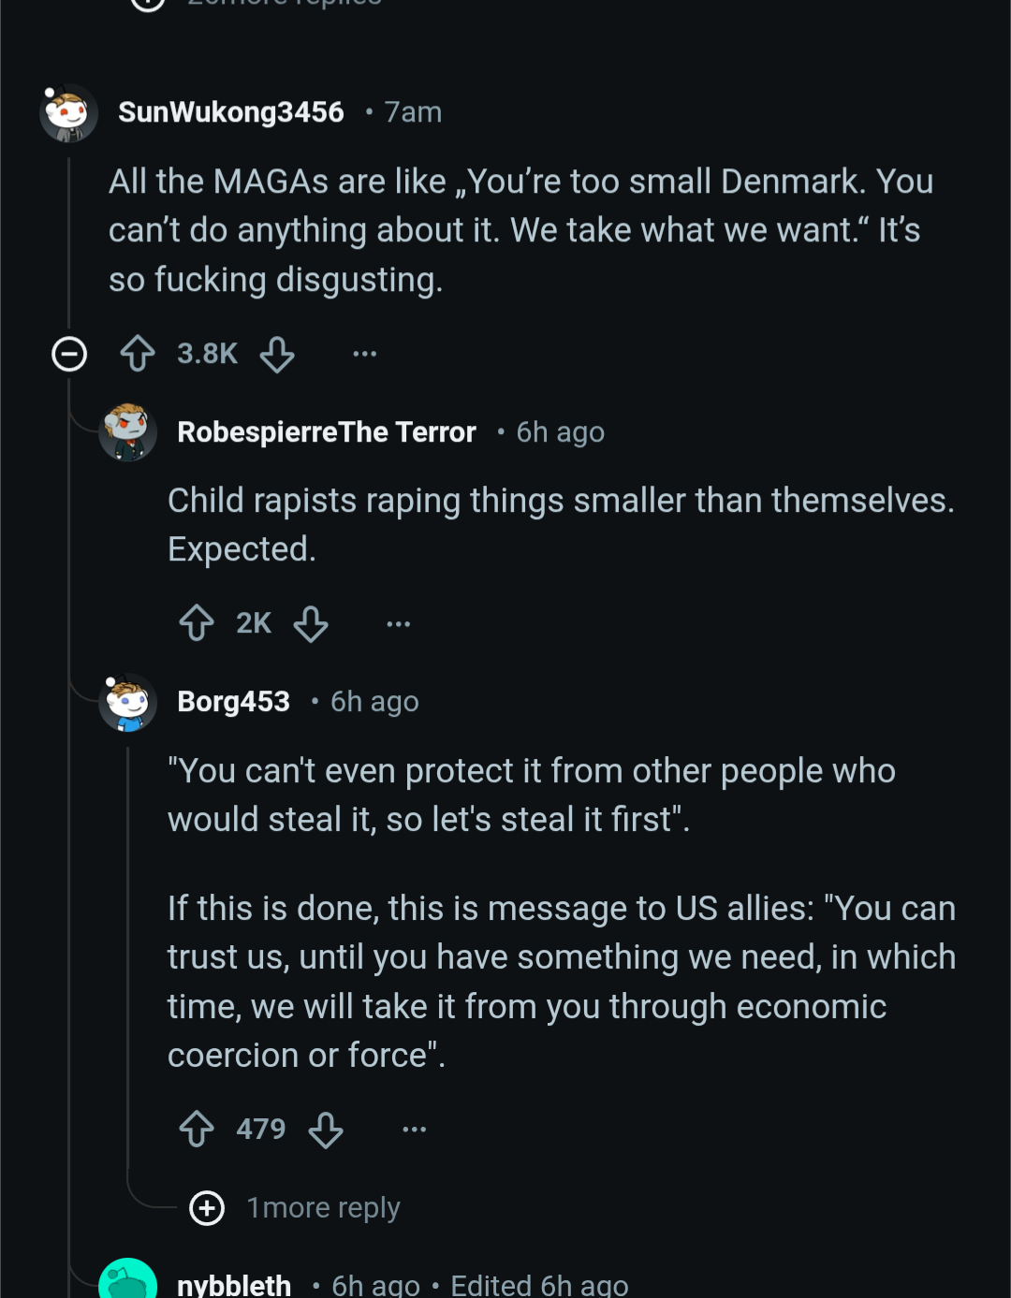
Task: Tap Borg453's avatar image
Action: tap(128, 702)
